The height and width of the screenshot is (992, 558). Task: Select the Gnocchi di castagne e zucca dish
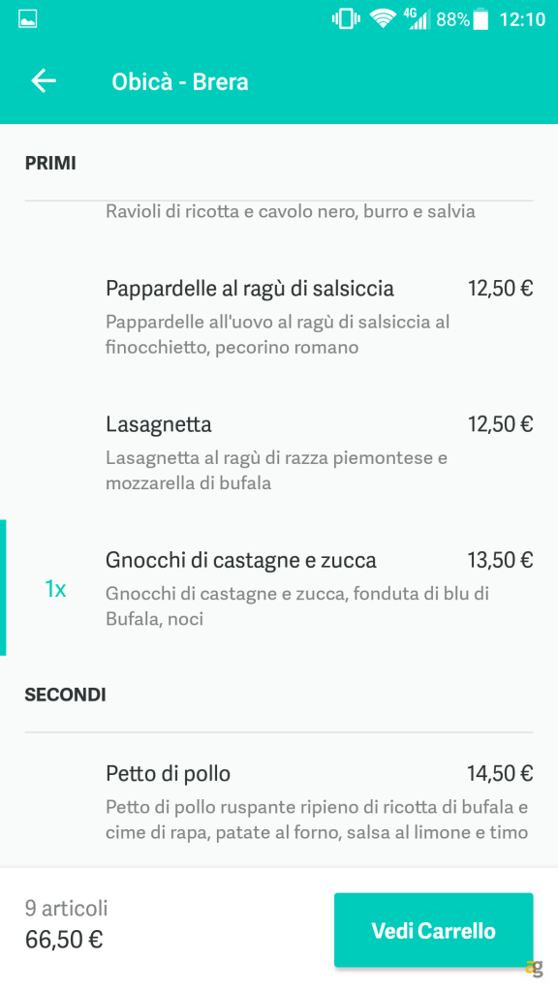click(x=241, y=559)
